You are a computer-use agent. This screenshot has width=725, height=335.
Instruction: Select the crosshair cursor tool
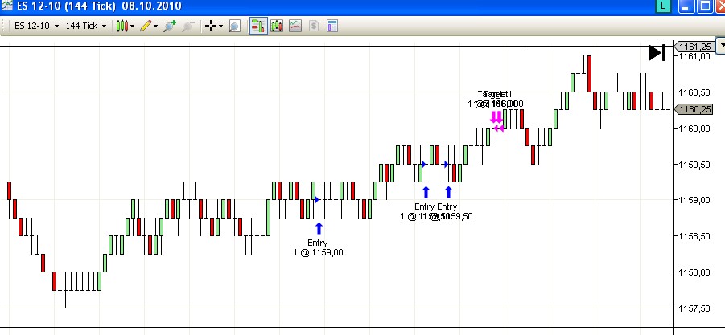click(x=211, y=26)
